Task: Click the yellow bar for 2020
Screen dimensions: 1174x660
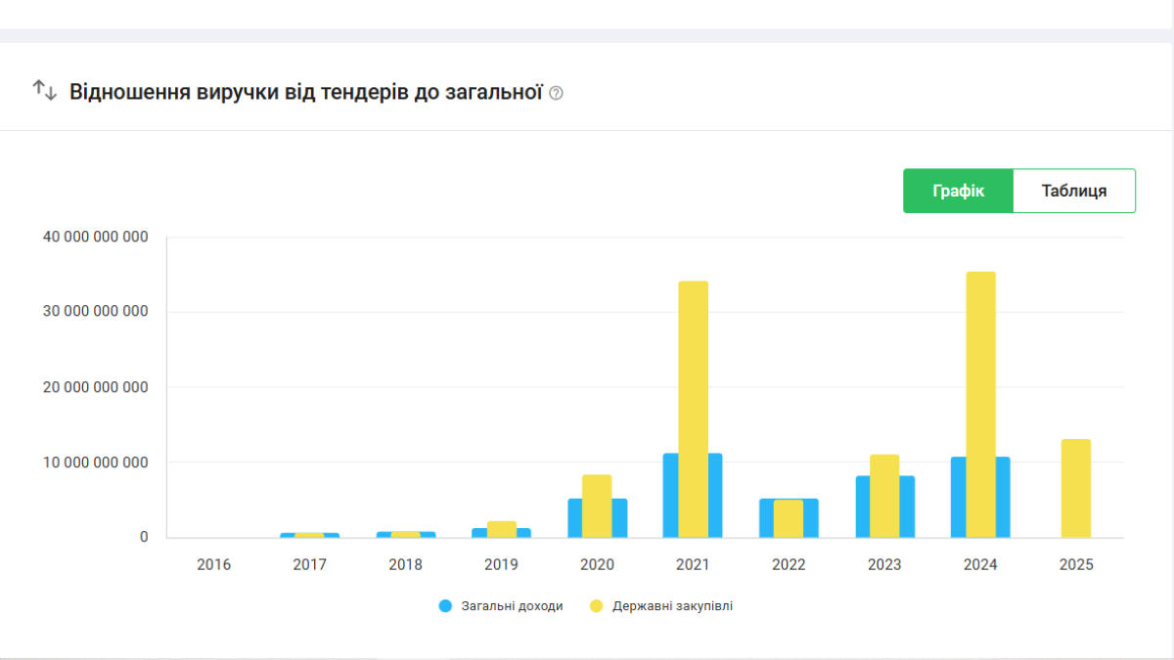Action: pyautogui.click(x=597, y=506)
